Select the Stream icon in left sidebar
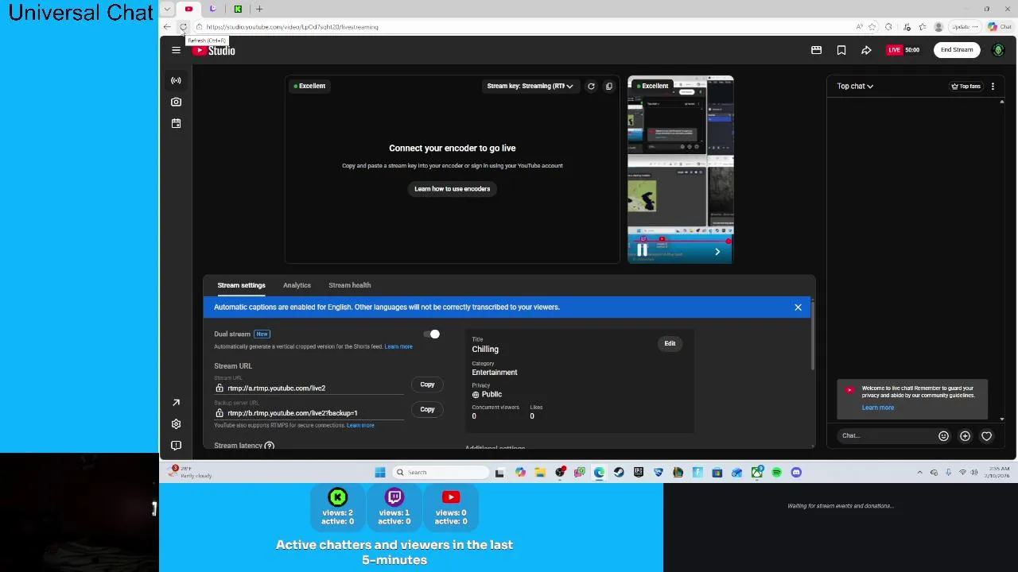The image size is (1018, 572). click(x=176, y=80)
